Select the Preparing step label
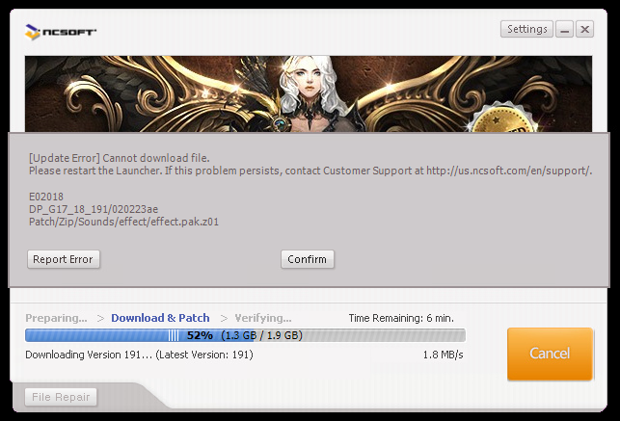 coord(56,318)
